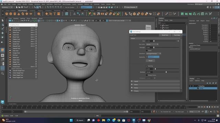
Task: Click the polygon sphere shelf icon
Action: 7,14
